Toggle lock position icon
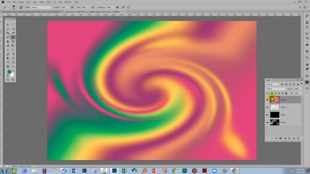The width and height of the screenshot is (310, 174). point(279,93)
